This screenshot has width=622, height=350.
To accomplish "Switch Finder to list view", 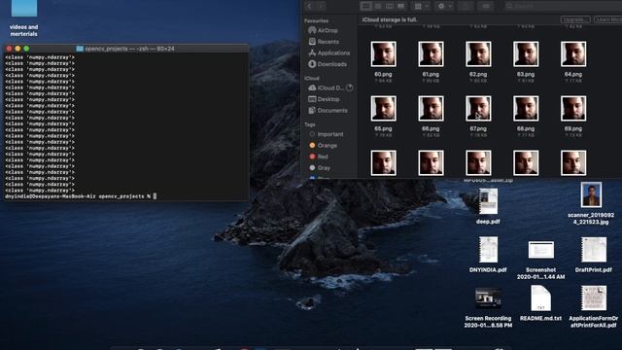I will pyautogui.click(x=378, y=6).
